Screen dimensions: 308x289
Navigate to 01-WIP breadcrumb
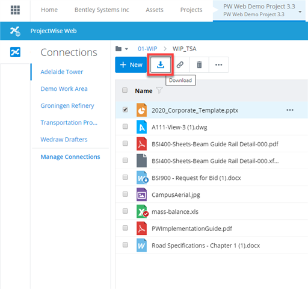(x=147, y=49)
